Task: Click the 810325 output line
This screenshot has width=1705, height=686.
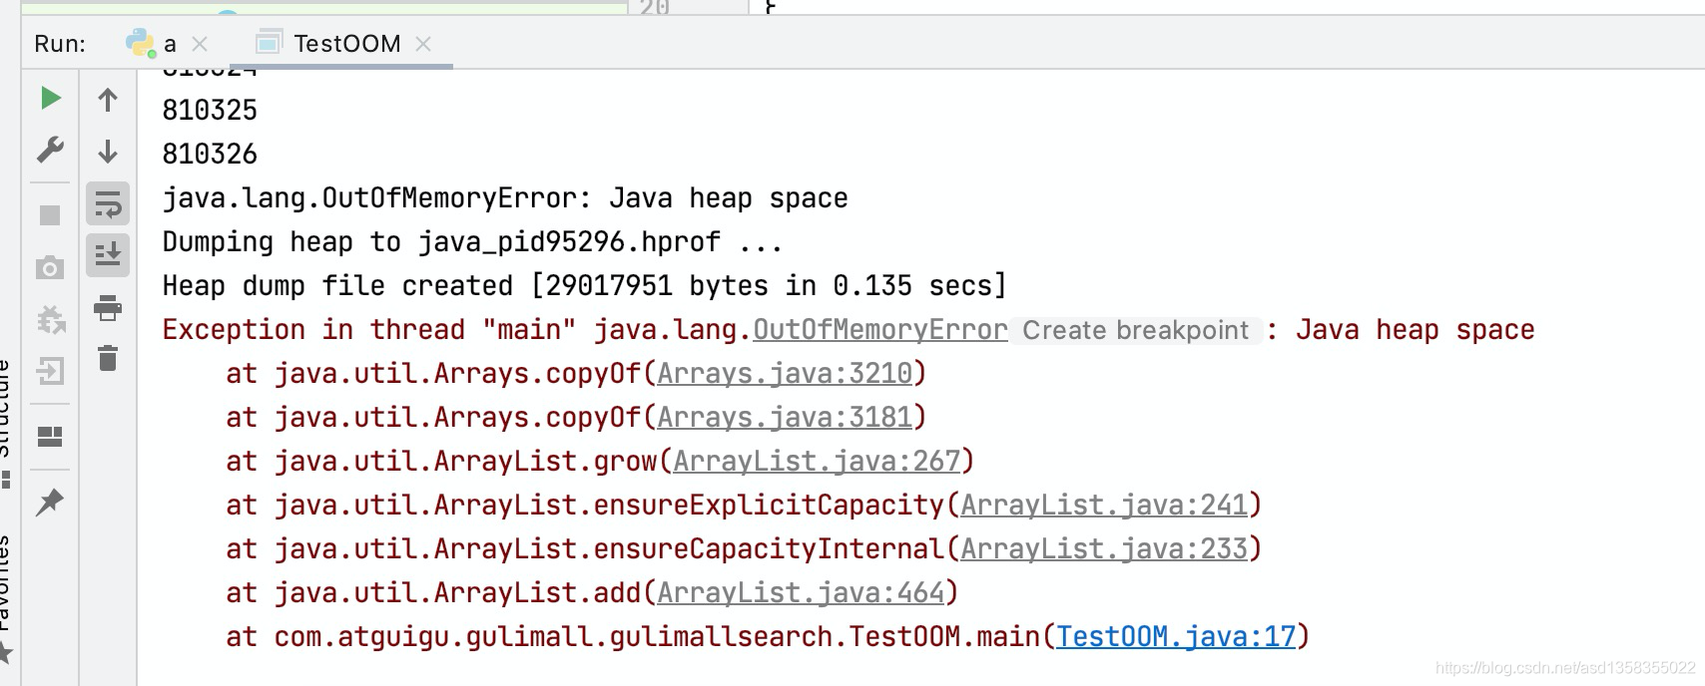Action: (210, 111)
